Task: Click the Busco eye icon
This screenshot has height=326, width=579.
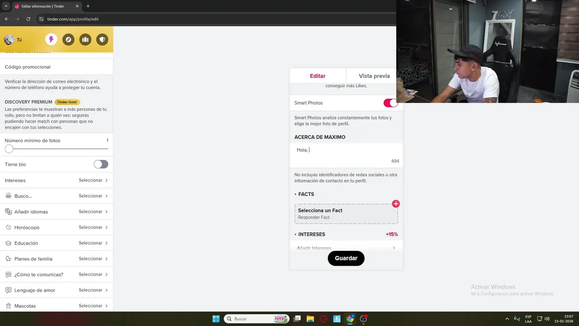Action: pyautogui.click(x=8, y=196)
